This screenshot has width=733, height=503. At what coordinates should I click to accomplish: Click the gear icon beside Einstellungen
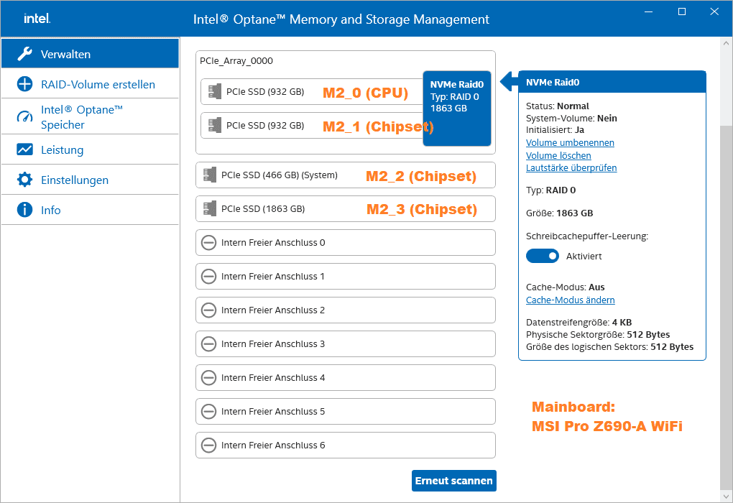[x=24, y=180]
